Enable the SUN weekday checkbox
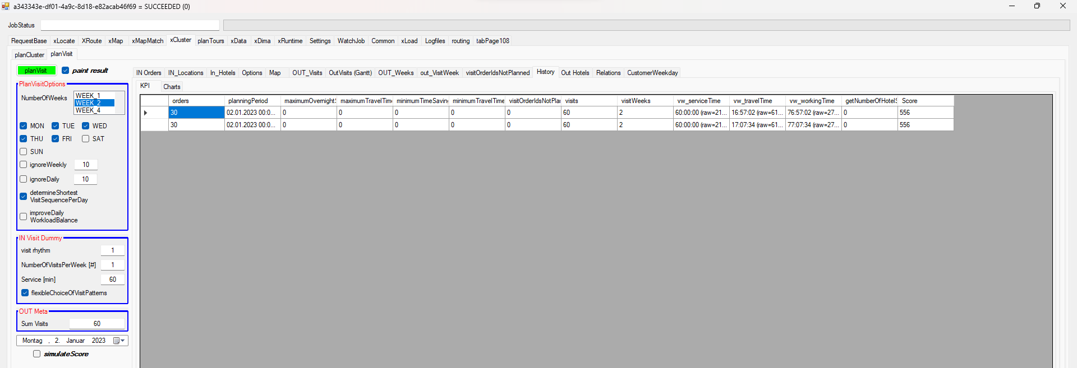The image size is (1077, 368). (x=24, y=152)
